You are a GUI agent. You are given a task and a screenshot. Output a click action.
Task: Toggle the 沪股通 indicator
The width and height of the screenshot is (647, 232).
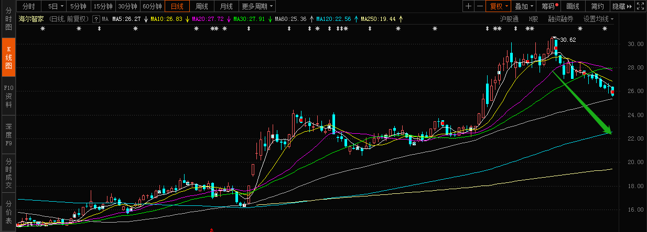pos(509,19)
